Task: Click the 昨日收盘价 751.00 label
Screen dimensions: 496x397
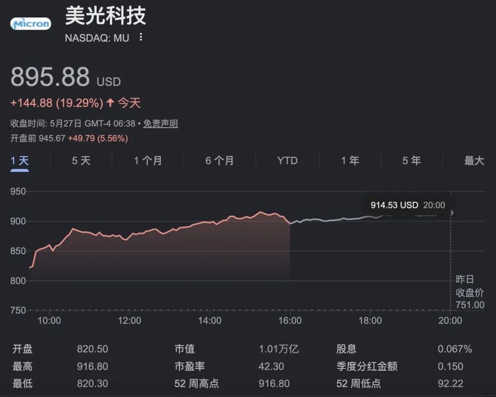Action: [470, 292]
